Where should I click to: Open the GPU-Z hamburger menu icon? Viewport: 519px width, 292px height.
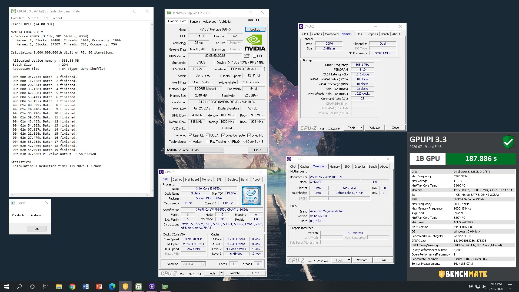tap(264, 20)
